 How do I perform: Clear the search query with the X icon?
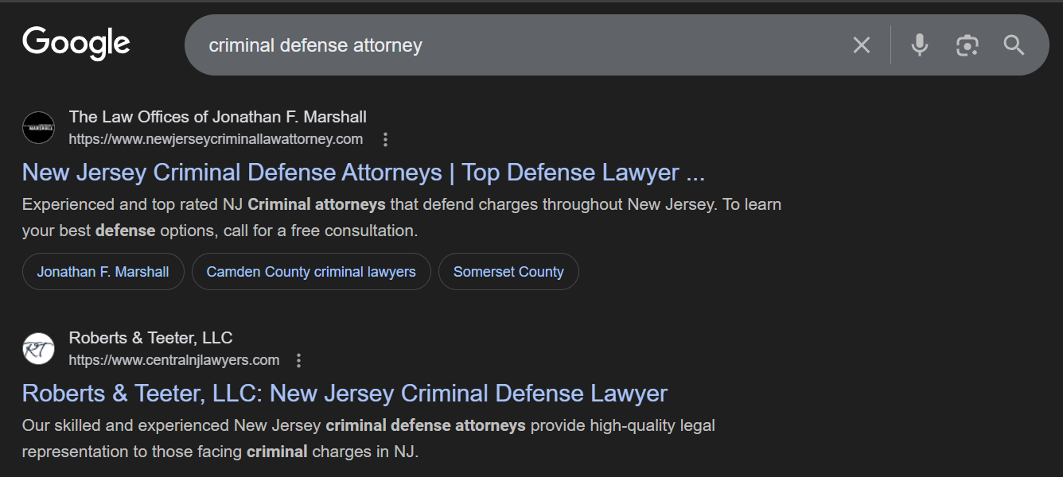point(862,45)
